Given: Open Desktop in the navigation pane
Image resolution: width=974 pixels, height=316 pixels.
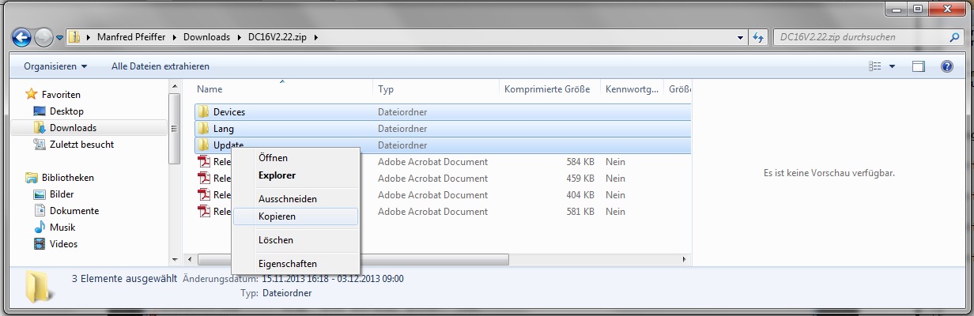Looking at the screenshot, I should (66, 111).
